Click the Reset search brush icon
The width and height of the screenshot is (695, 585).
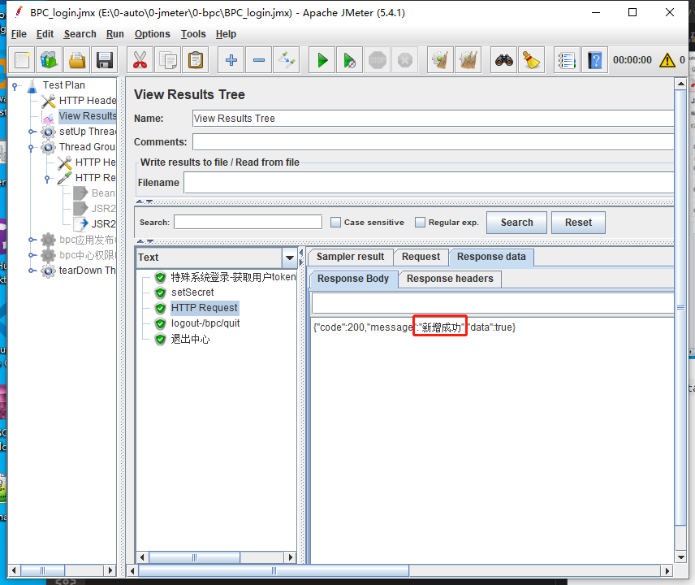pos(532,60)
